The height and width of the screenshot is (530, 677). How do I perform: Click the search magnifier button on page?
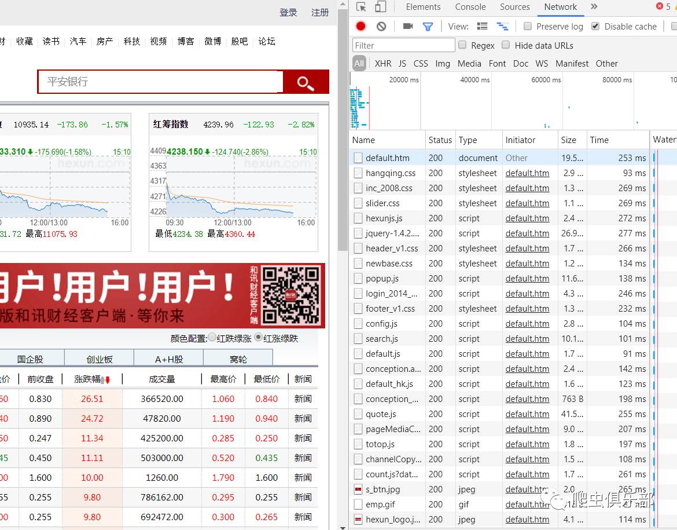coord(306,82)
